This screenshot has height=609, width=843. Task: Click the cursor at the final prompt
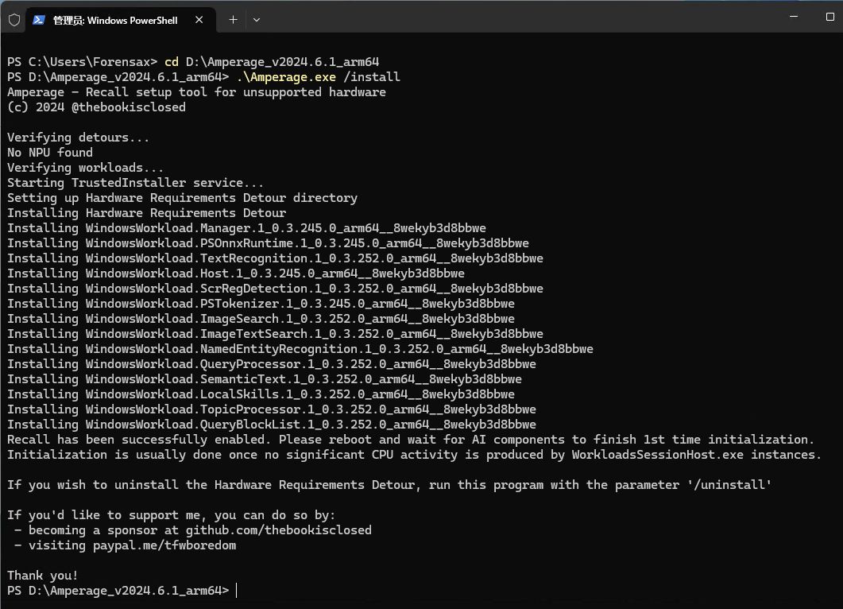pos(236,591)
